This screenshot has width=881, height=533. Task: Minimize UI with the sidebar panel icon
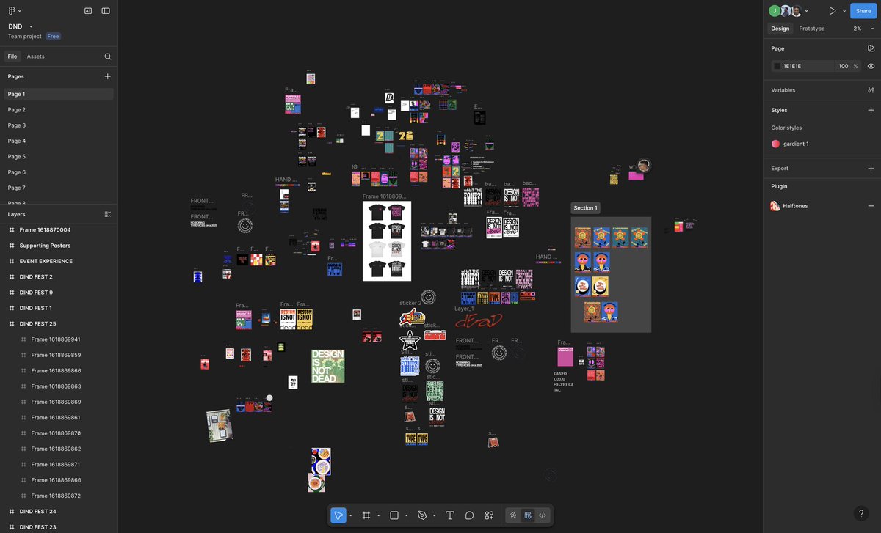click(x=106, y=11)
